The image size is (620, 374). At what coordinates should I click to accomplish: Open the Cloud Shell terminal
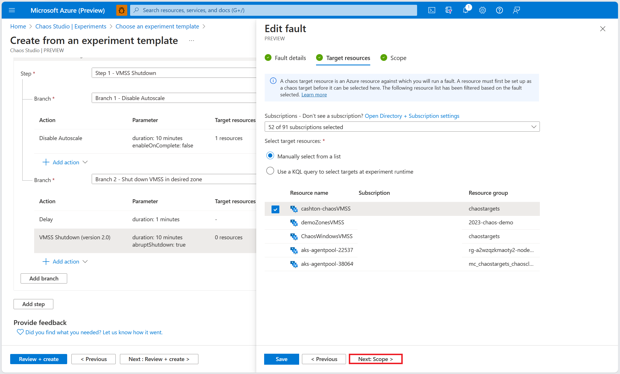pos(431,10)
